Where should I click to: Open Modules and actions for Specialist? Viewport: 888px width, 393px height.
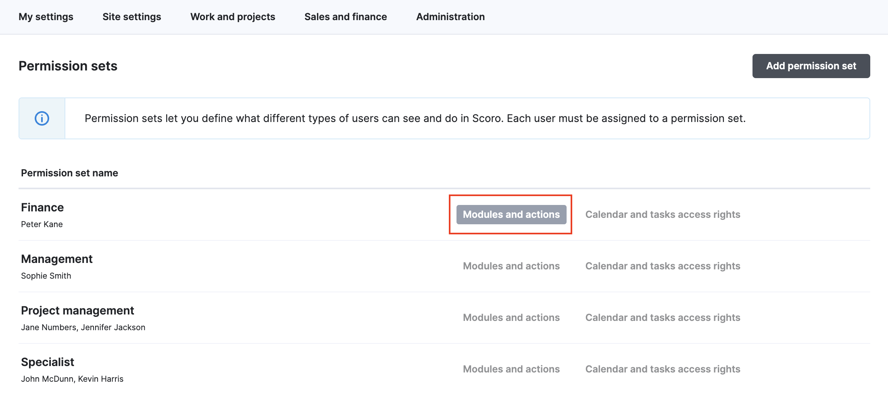[x=511, y=369]
